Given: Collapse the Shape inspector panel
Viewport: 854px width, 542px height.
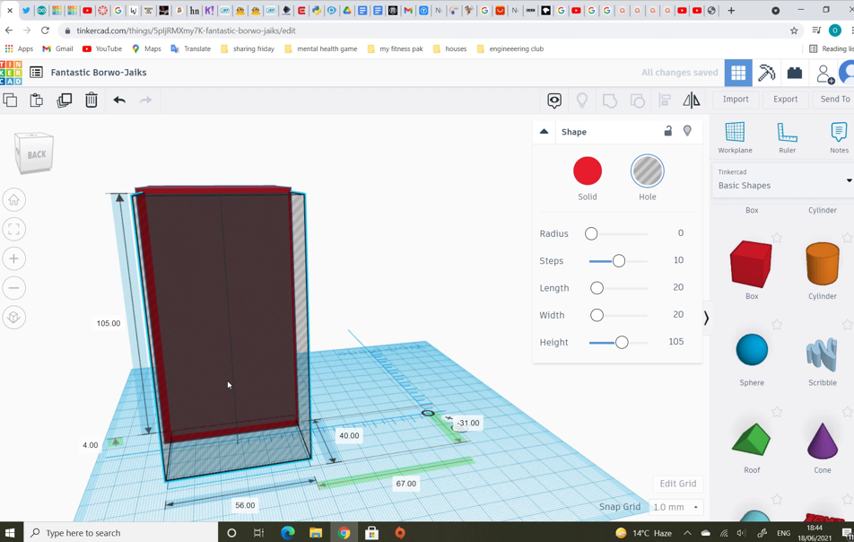Looking at the screenshot, I should 544,132.
